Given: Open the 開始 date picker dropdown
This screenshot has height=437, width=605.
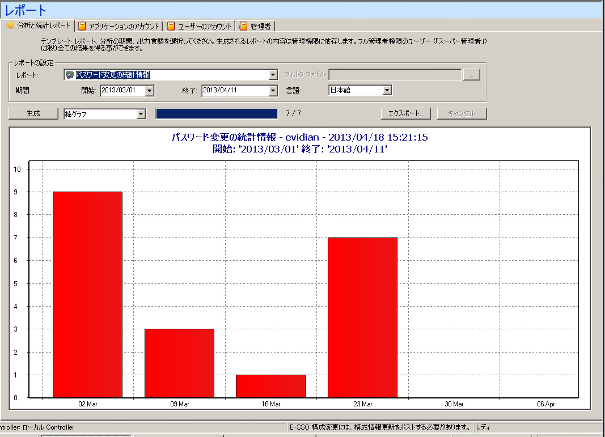Looking at the screenshot, I should tap(150, 90).
